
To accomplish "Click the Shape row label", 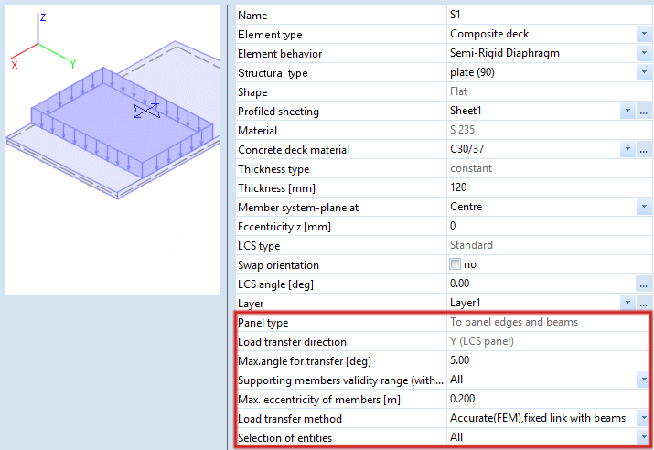I will pyautogui.click(x=252, y=92).
